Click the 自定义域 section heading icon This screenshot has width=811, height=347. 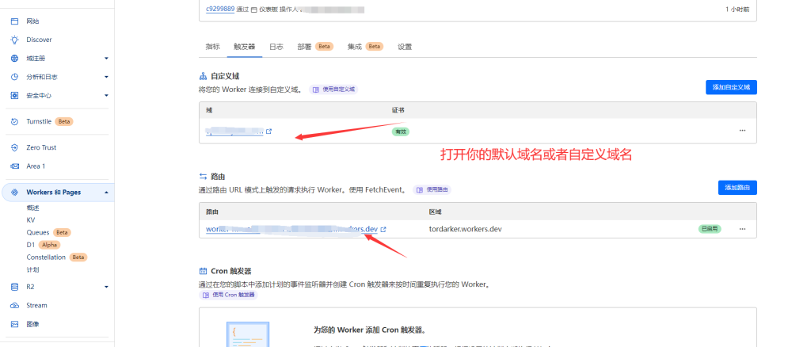point(203,76)
